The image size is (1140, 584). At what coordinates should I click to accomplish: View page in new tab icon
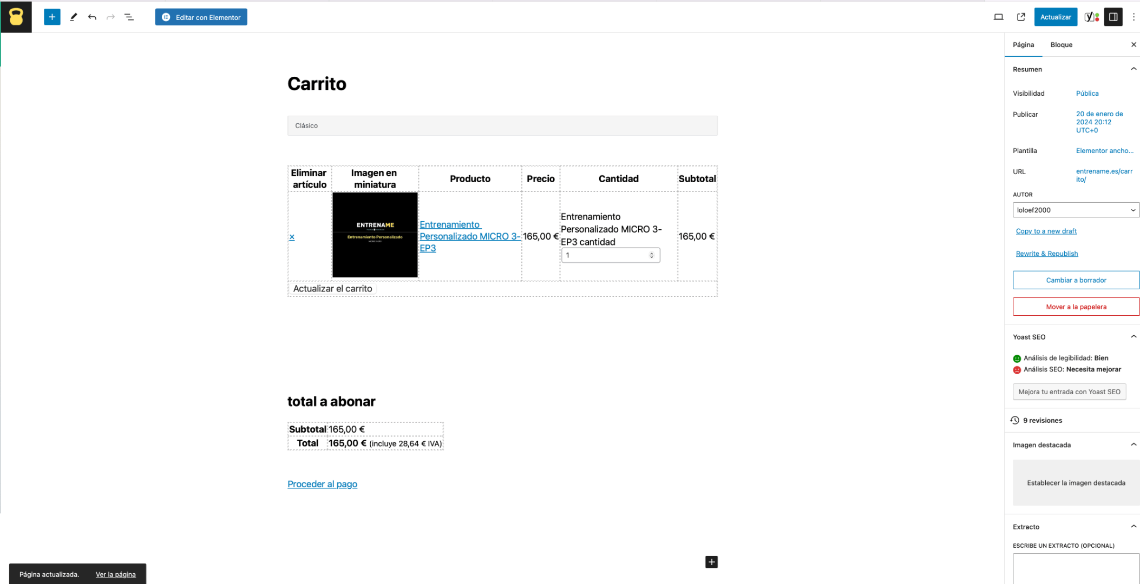(x=1021, y=17)
